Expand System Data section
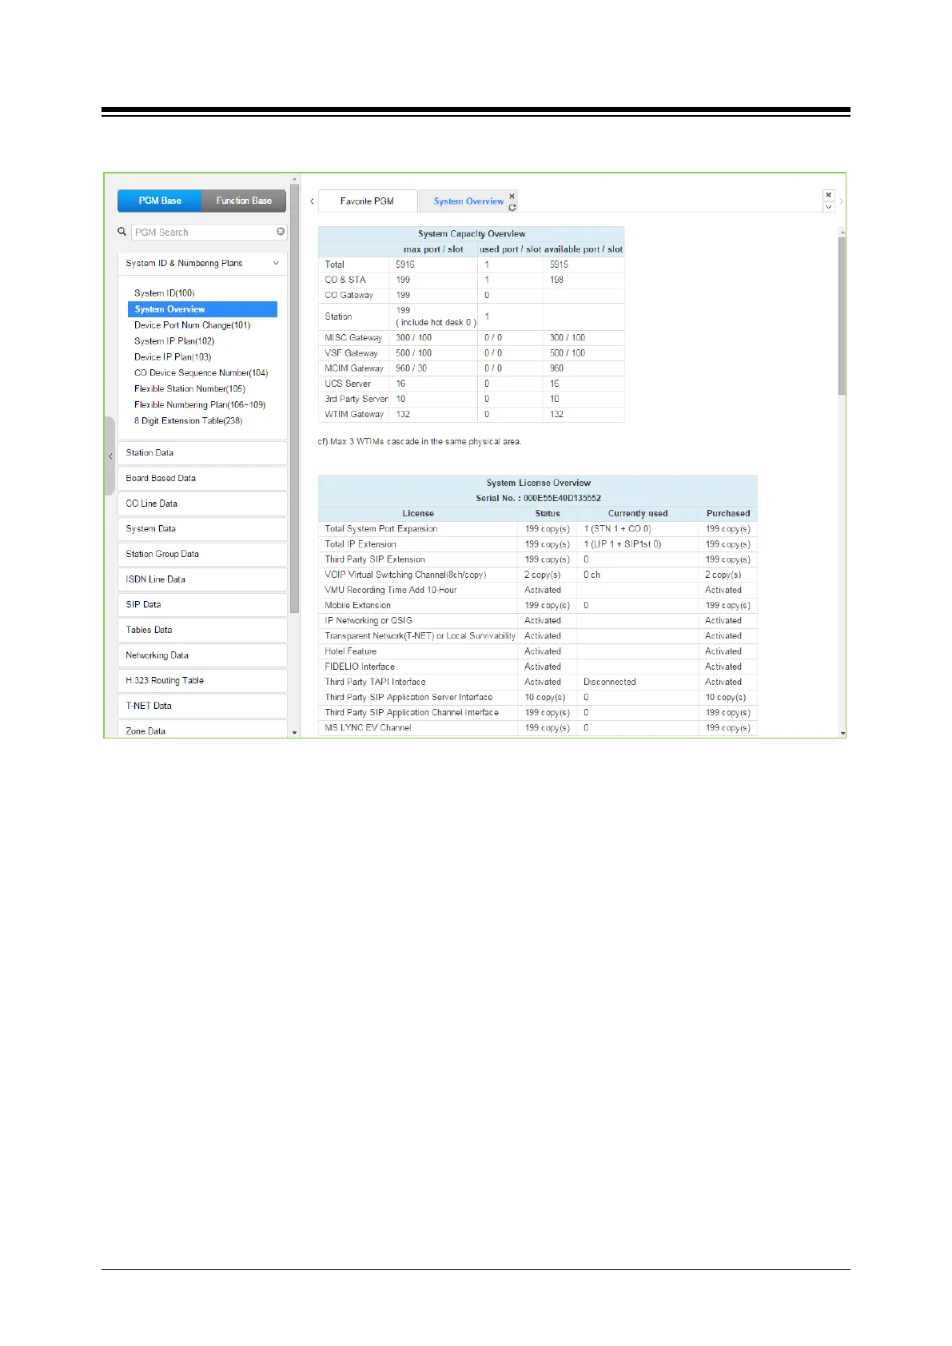The width and height of the screenshot is (952, 1346). (x=202, y=529)
